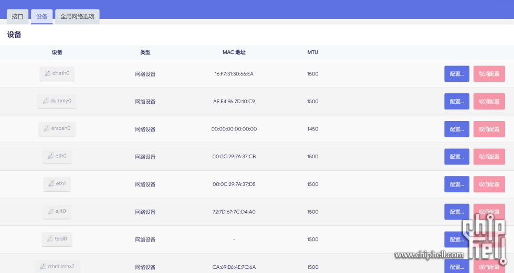This screenshot has width=514, height=273.
Task: Click 网络设备 type in eth0 row
Action: pos(145,157)
